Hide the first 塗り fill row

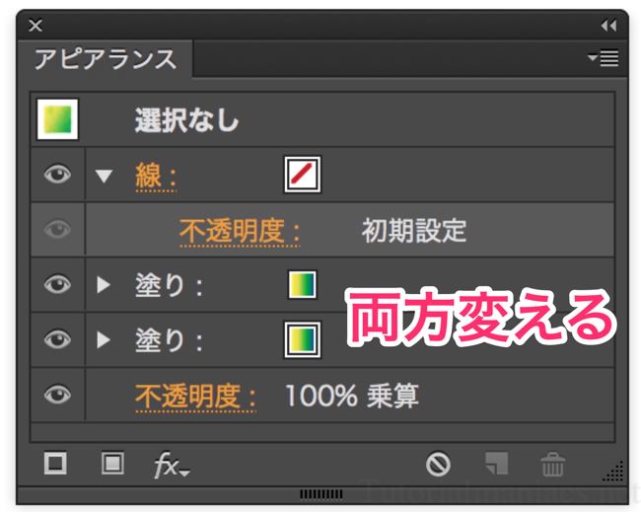pyautogui.click(x=57, y=284)
